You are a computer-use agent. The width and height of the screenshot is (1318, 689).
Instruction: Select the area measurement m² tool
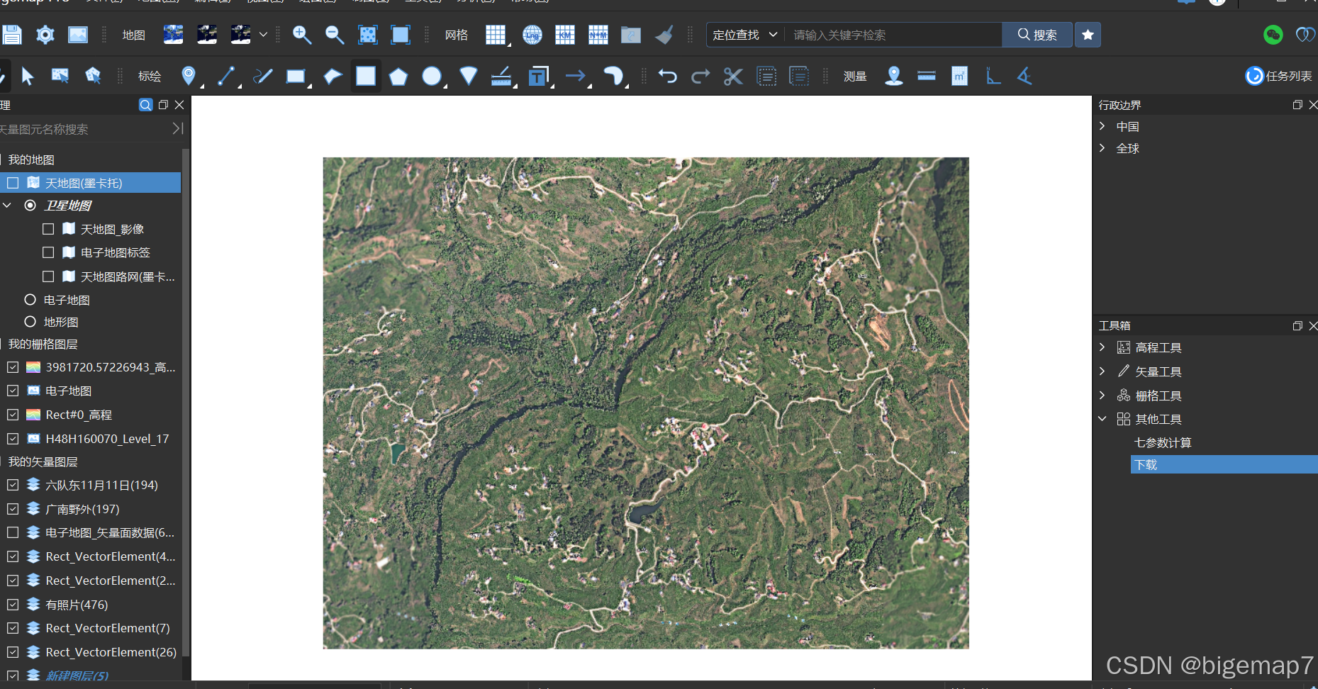(959, 76)
